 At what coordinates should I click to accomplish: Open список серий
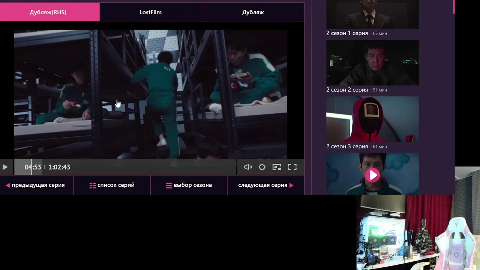click(112, 185)
